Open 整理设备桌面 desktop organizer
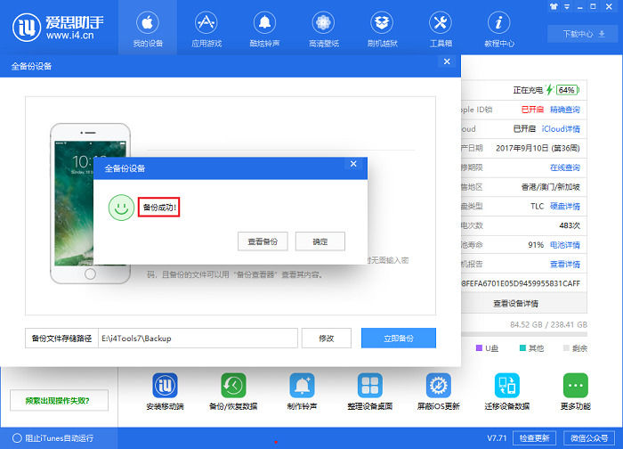The width and height of the screenshot is (623, 449). (369, 392)
